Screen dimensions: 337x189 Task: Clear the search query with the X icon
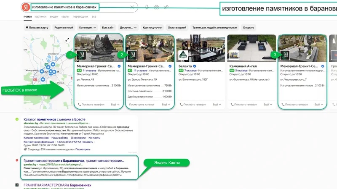click(x=132, y=7)
